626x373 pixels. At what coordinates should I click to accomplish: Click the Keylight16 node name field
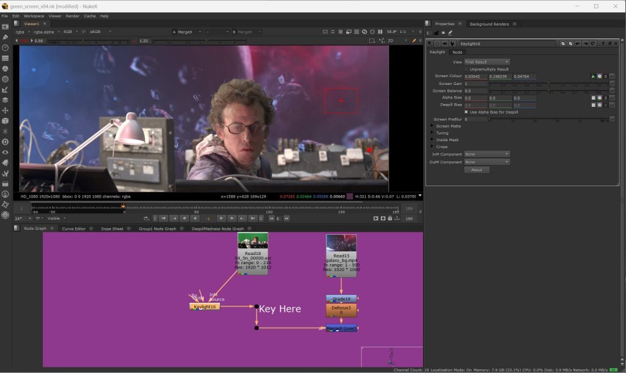click(508, 43)
